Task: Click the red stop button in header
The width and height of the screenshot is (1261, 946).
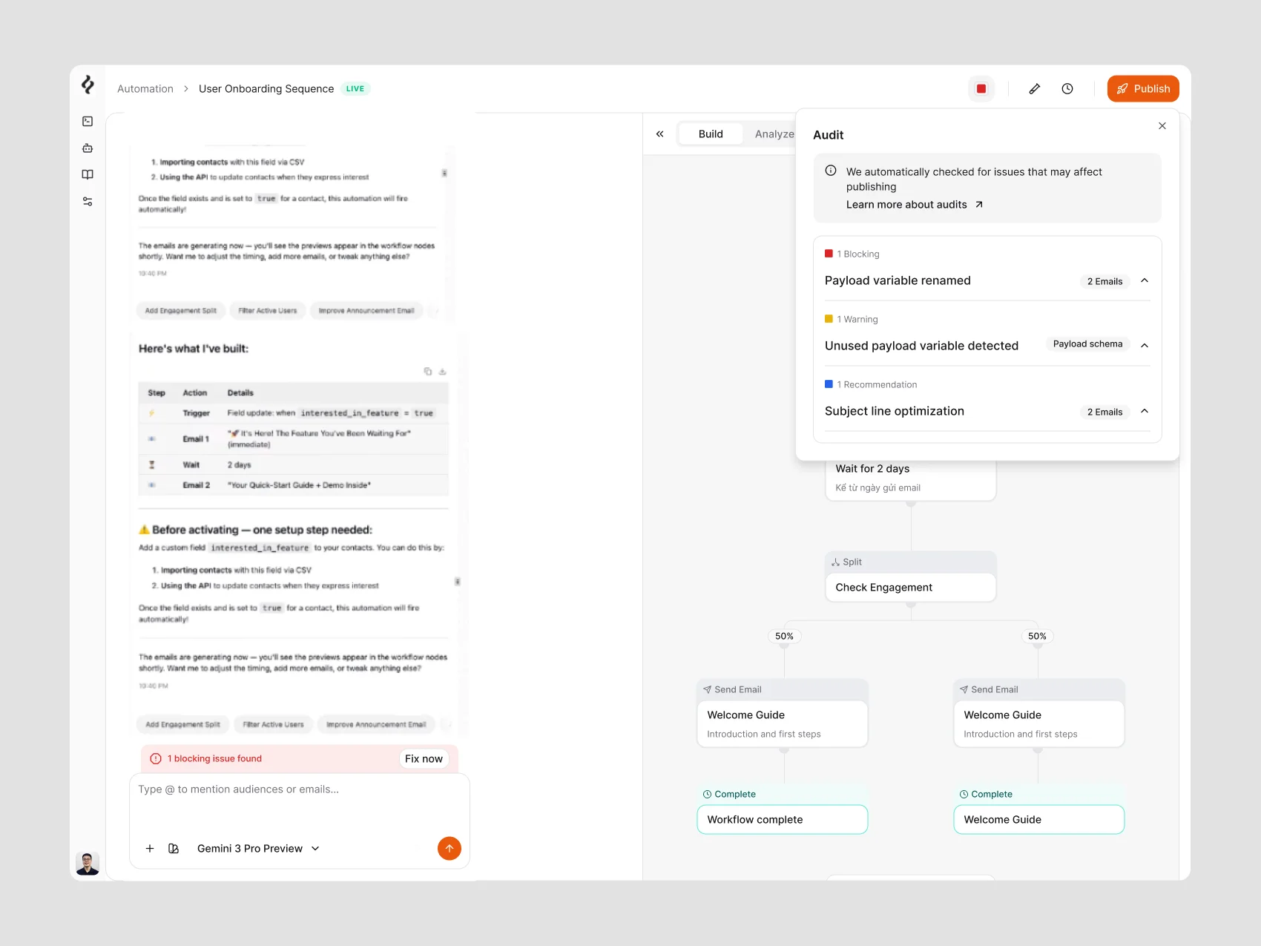Action: 981,88
